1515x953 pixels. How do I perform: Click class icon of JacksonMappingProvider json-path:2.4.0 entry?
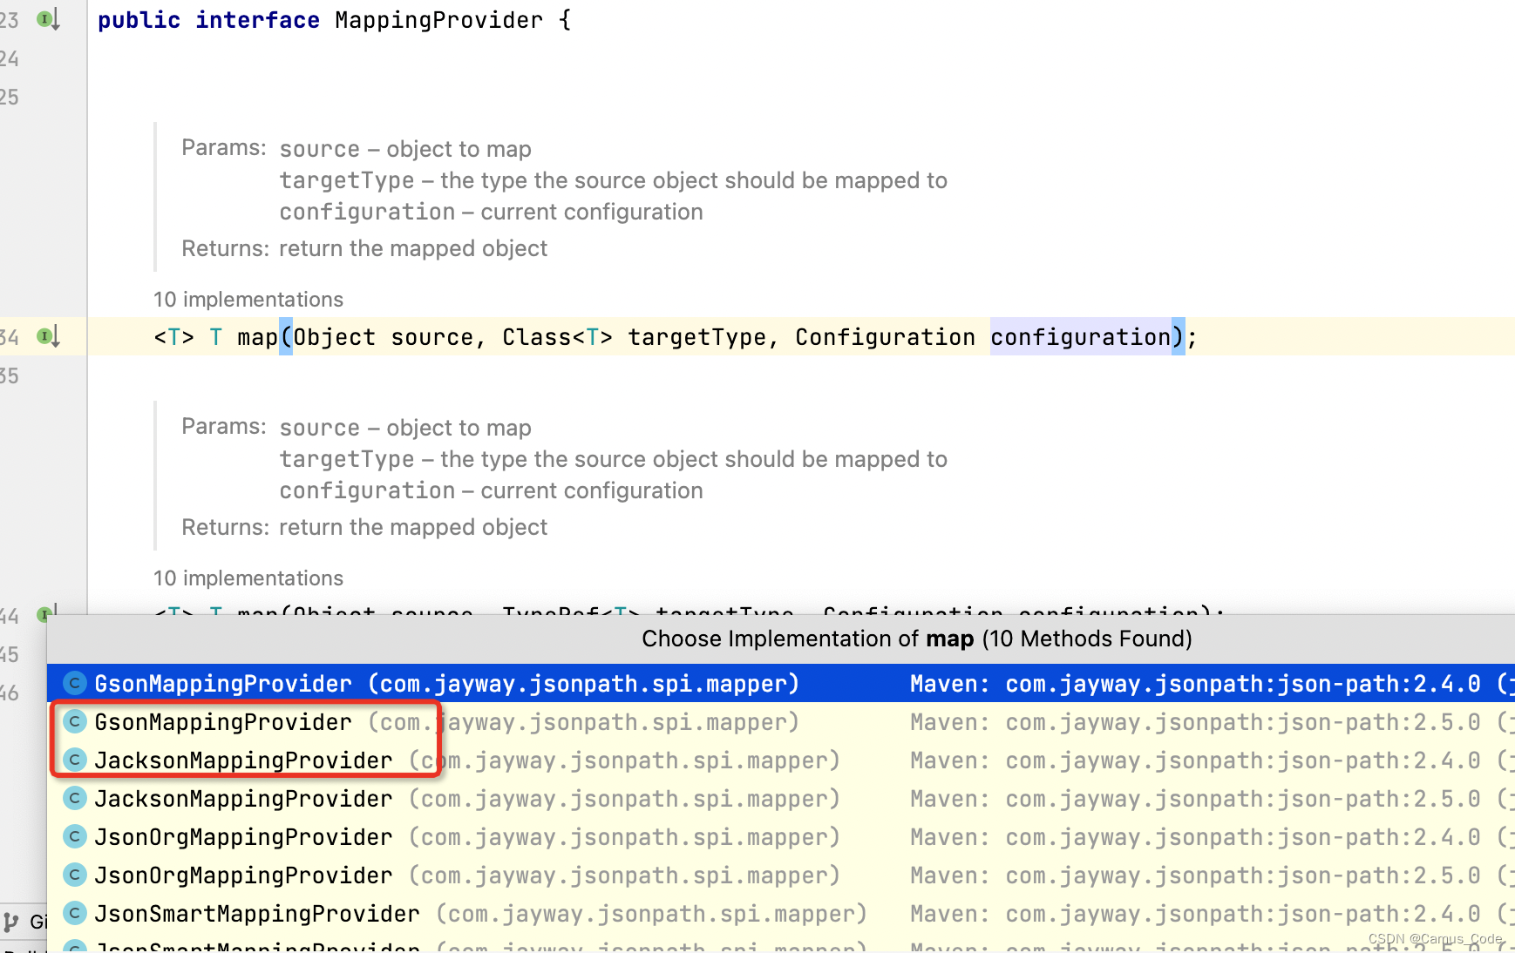75,760
